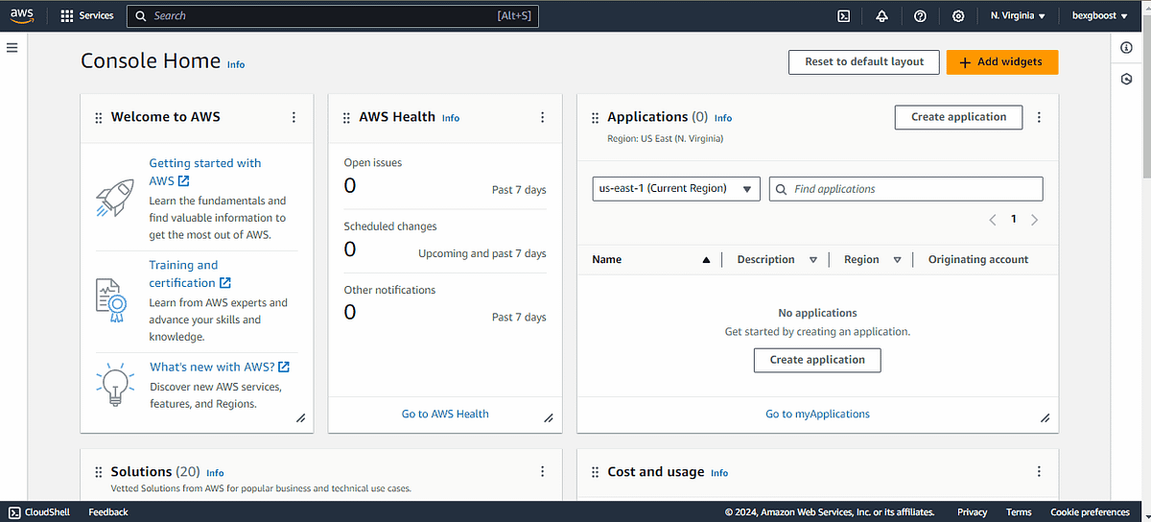Click CloudShell in the footer
This screenshot has height=522, width=1151.
[x=45, y=512]
